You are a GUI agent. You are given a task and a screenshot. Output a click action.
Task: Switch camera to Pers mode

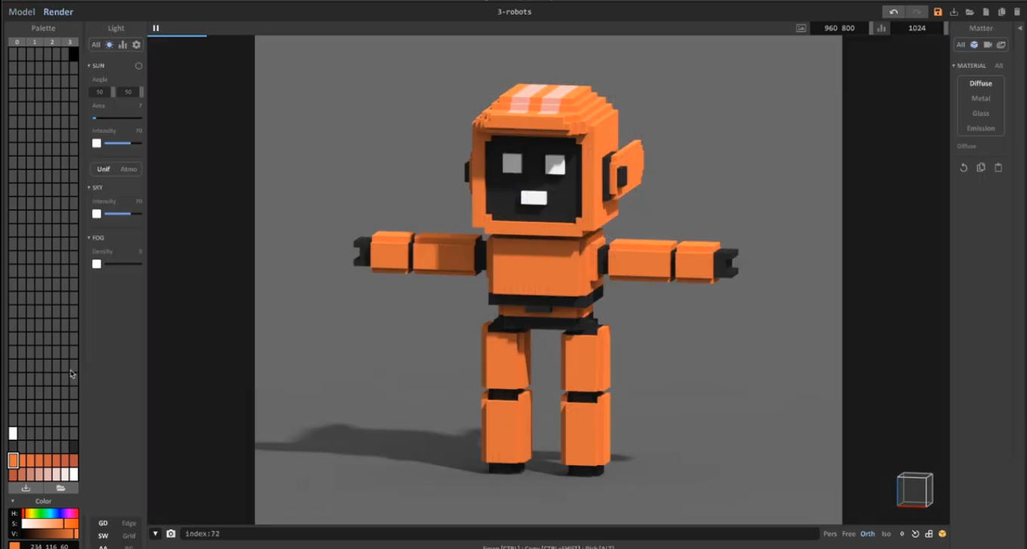coord(830,534)
